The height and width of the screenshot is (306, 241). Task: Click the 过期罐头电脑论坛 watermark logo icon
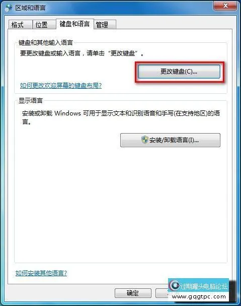point(174,285)
